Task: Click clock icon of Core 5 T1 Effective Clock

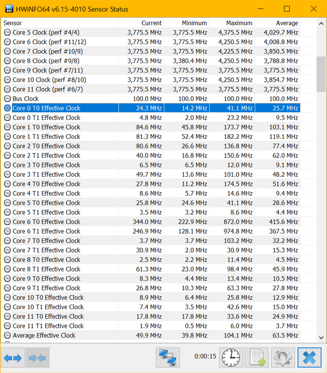Action: (8, 212)
